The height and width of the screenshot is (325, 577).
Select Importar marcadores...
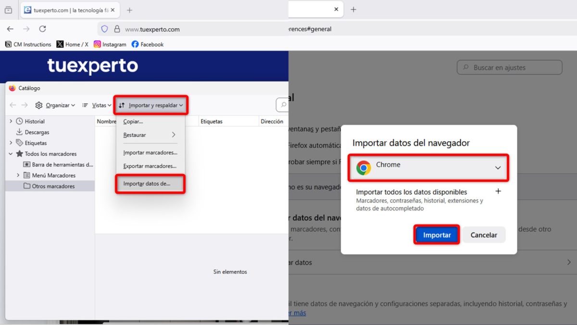[151, 153]
